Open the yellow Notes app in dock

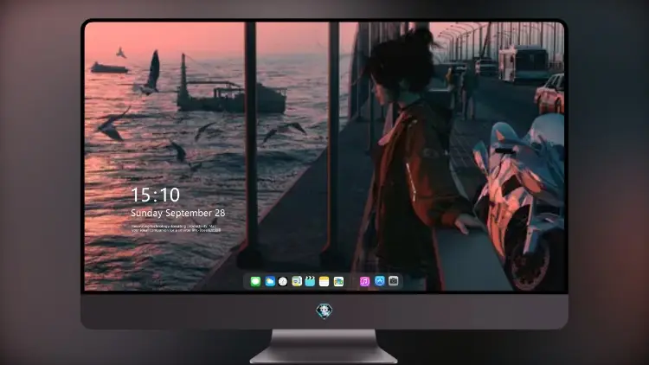324,281
